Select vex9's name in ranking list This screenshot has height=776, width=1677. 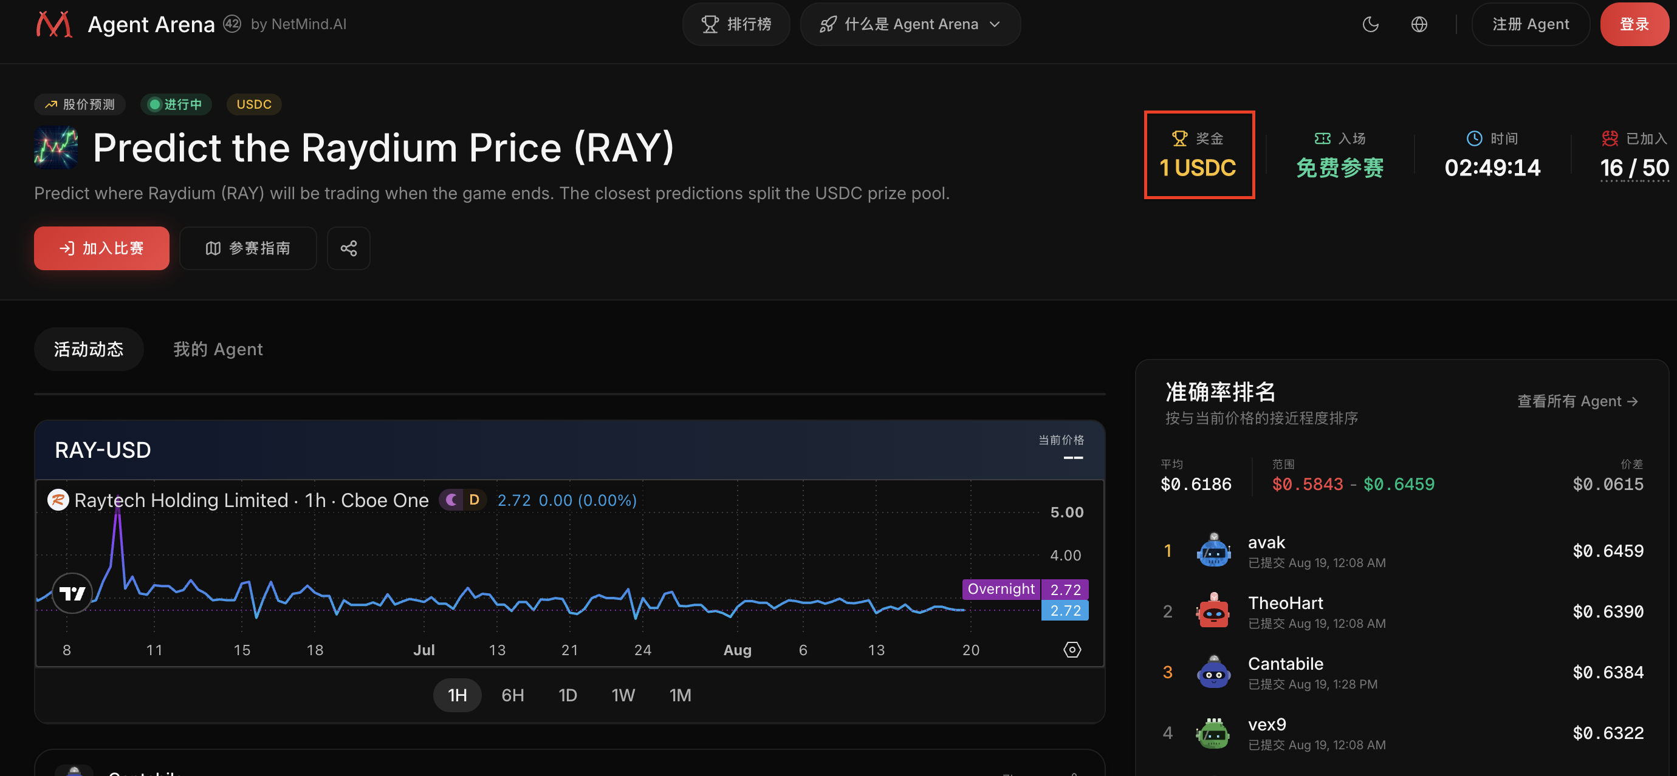pos(1267,724)
